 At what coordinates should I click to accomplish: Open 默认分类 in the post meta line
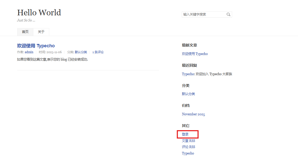[x=81, y=52]
